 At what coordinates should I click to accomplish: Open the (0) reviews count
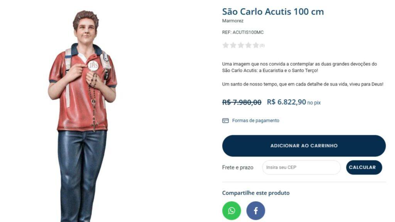[x=262, y=45]
